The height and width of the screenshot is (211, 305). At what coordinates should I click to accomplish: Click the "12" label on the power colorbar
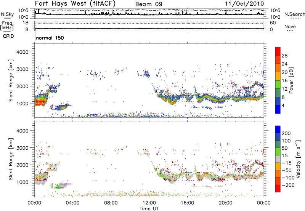(284, 89)
